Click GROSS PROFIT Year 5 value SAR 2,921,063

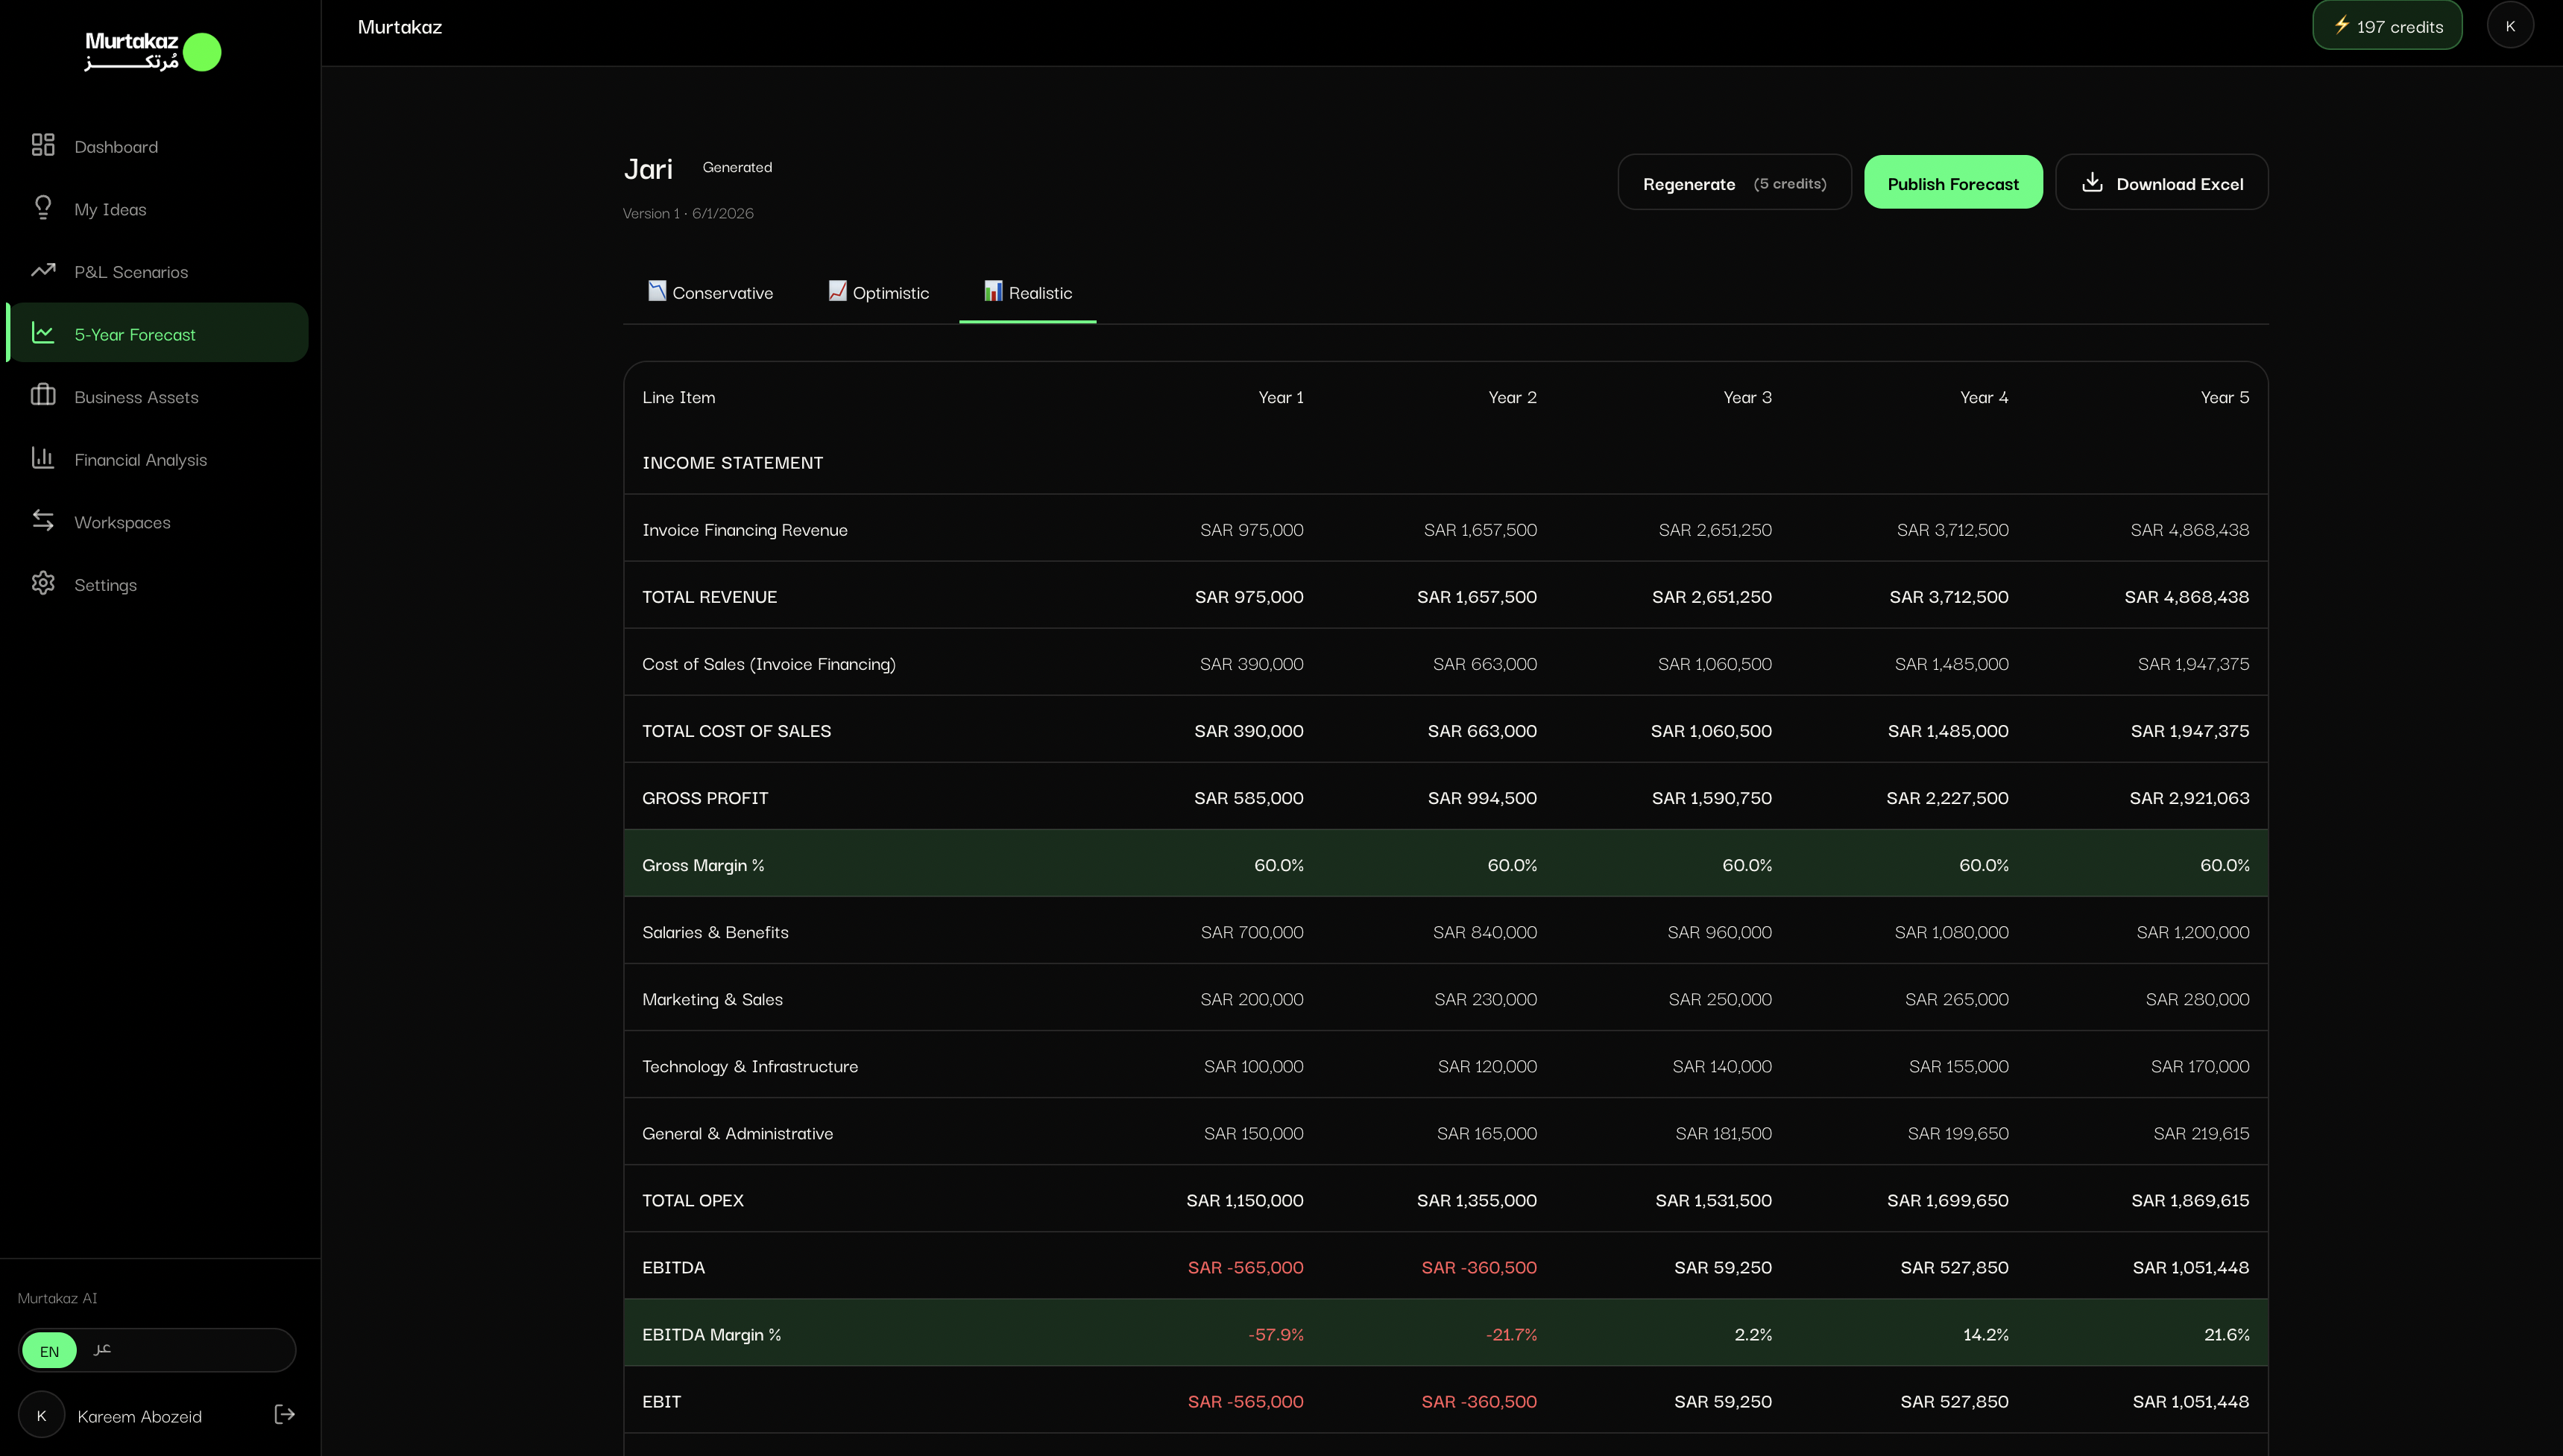(2189, 798)
